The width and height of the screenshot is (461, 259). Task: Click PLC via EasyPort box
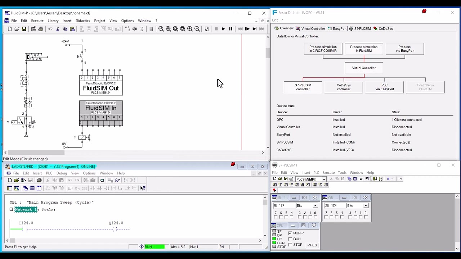(384, 87)
